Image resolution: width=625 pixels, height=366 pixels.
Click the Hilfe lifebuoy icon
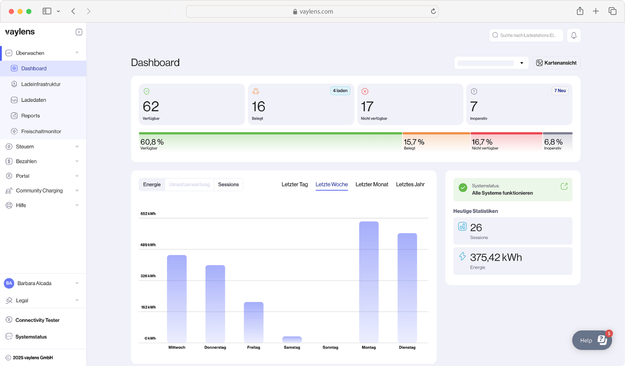[x=9, y=205]
